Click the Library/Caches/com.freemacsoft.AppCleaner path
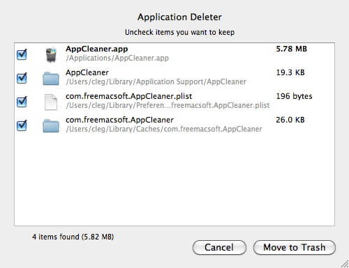The height and width of the screenshot is (268, 349). [164, 129]
